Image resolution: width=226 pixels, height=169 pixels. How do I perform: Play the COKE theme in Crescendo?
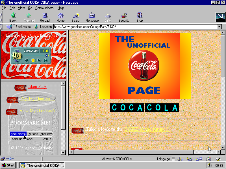coord(39,60)
